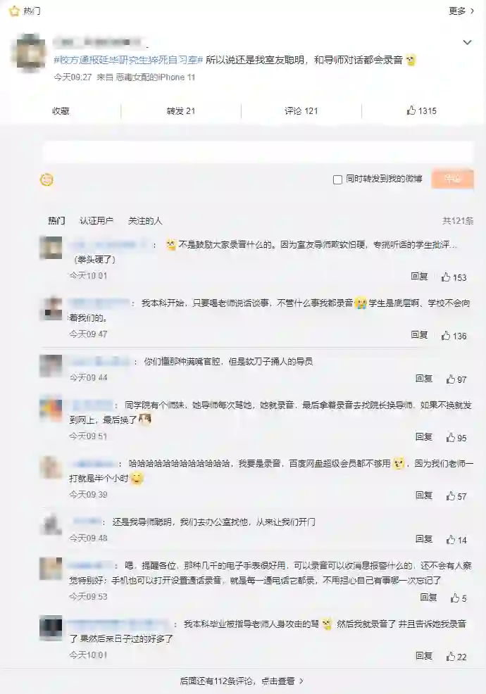Check 同时转发到我的微博 checkbox
486x694 pixels.
tap(337, 179)
